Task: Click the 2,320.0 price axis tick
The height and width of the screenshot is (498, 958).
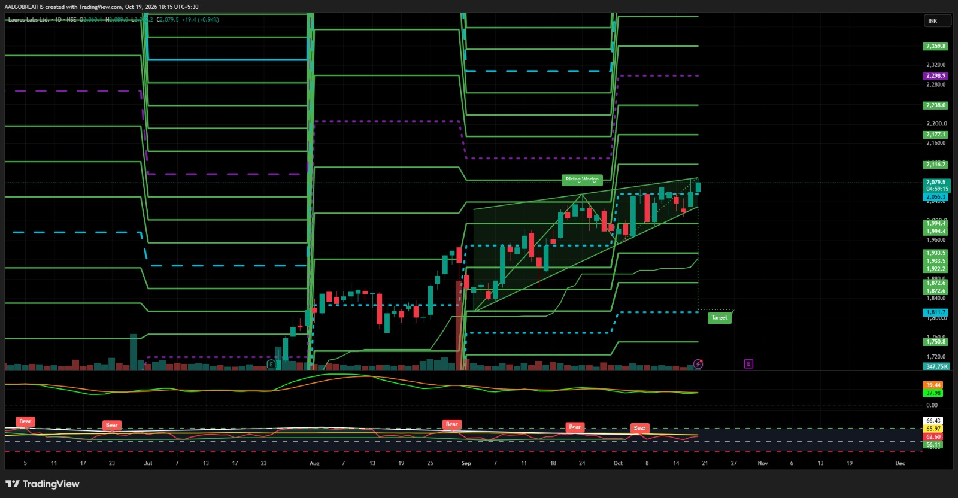Action: [x=936, y=65]
